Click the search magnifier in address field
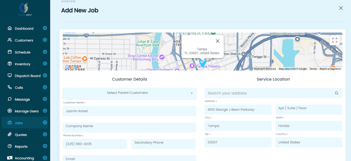The image size is (351, 161). click(x=336, y=93)
